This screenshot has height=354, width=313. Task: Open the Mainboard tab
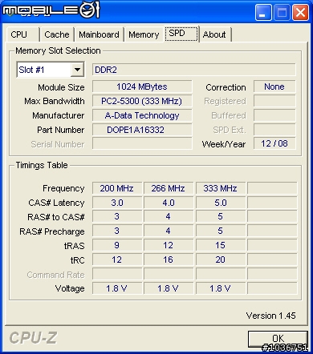point(99,34)
